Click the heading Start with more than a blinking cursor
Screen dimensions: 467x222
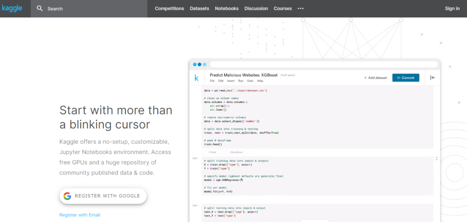[116, 118]
